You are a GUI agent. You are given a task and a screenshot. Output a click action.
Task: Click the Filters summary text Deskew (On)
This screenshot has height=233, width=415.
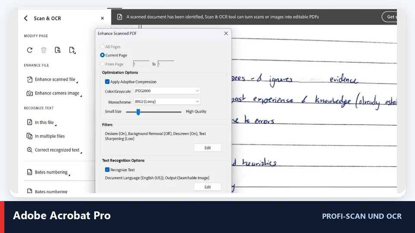tap(116, 134)
